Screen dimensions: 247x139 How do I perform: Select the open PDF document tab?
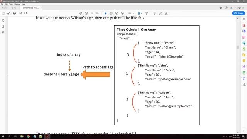click(x=31, y=8)
